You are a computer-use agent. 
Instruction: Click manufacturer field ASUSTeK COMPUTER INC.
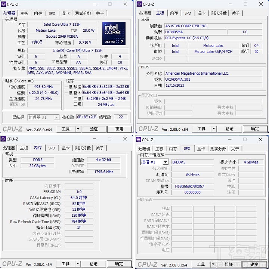pos(213,26)
